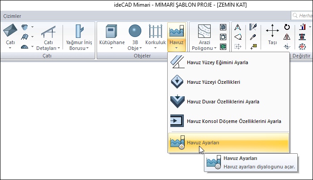The height and width of the screenshot is (180, 313).
Task: Click the large Çatı roof icon
Action: (10, 30)
